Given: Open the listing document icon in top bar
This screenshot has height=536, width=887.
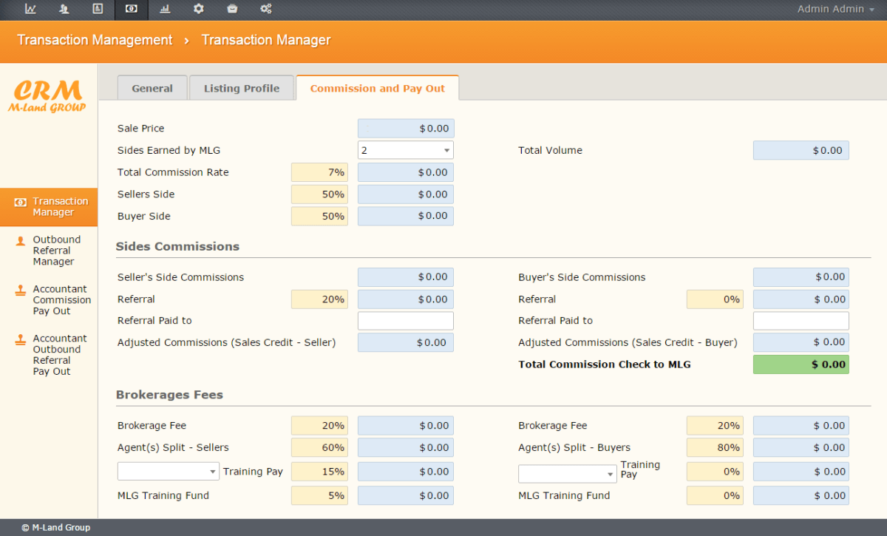Looking at the screenshot, I should (98, 9).
